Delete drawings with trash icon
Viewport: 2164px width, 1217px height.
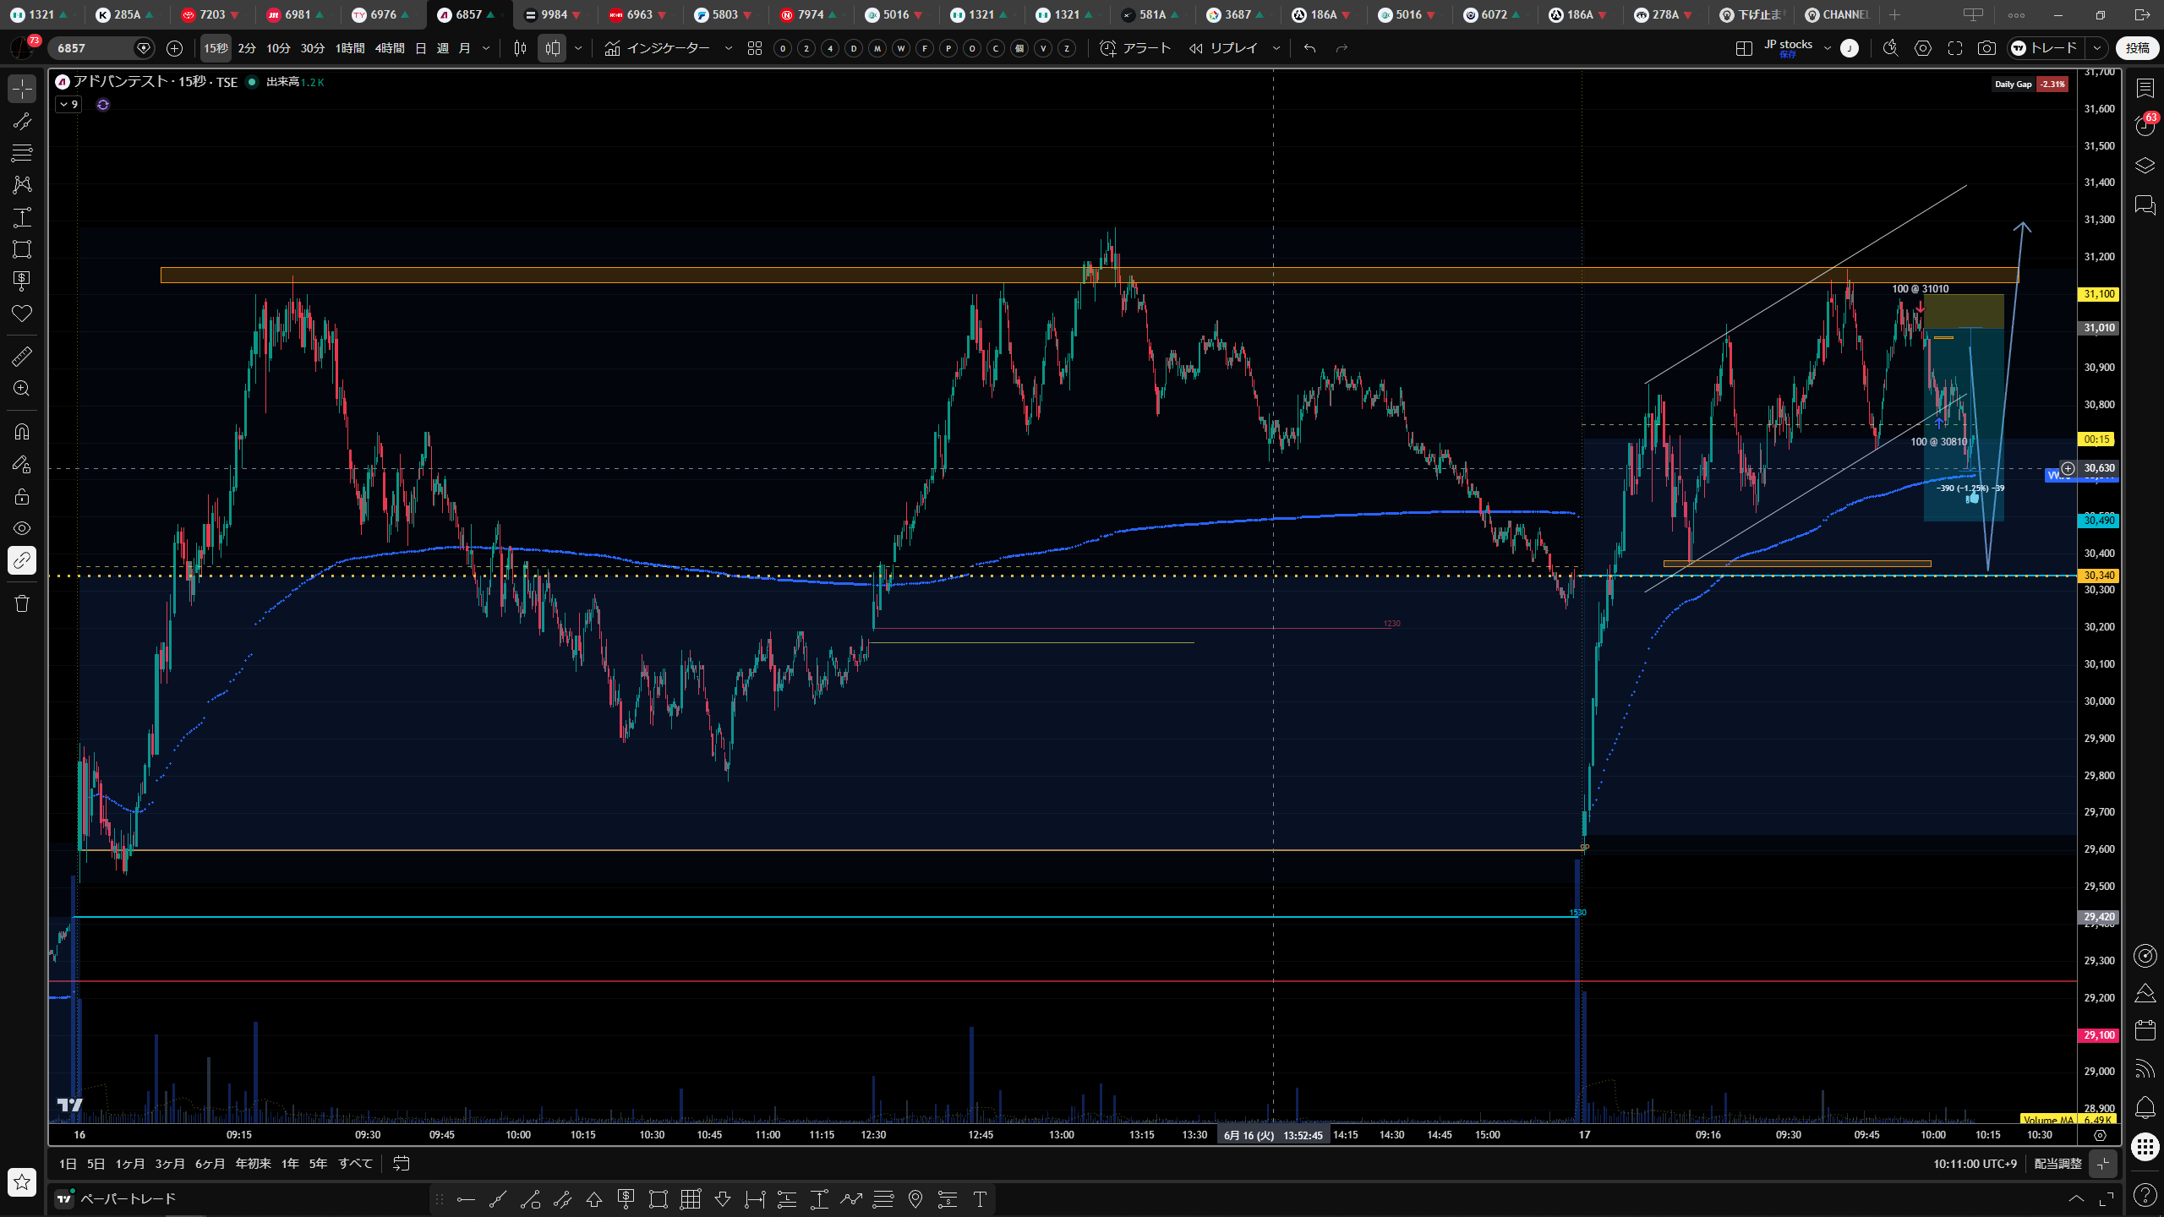22,603
